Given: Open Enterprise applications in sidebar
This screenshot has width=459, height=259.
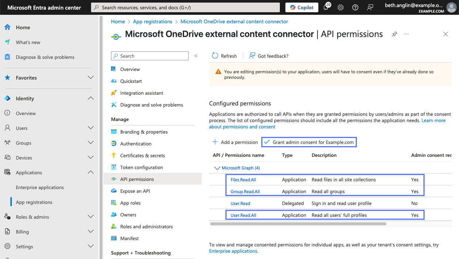Looking at the screenshot, I should (40, 187).
